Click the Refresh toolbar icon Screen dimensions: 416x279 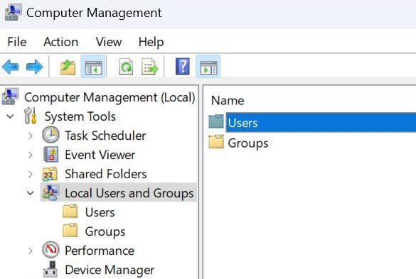pyautogui.click(x=126, y=67)
